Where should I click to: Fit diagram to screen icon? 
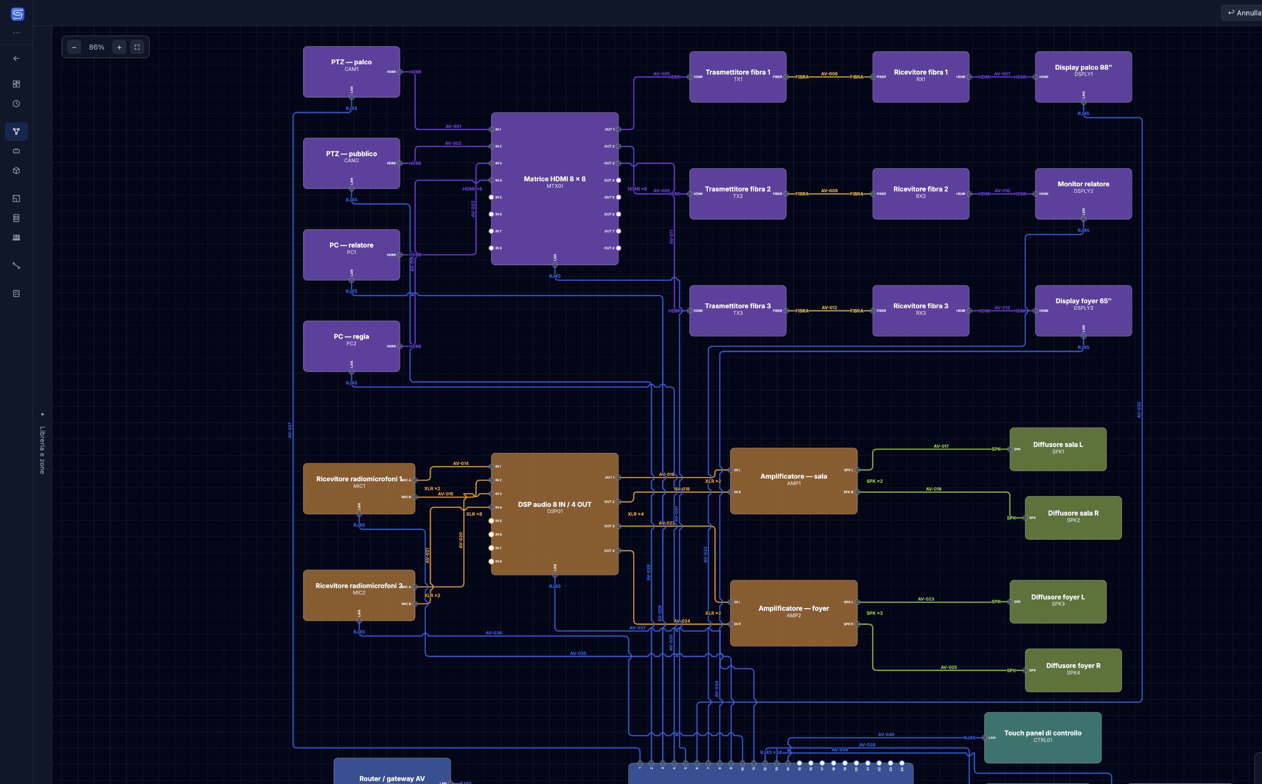[137, 47]
